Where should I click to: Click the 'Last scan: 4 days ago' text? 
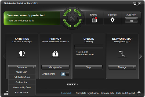(22, 42)
